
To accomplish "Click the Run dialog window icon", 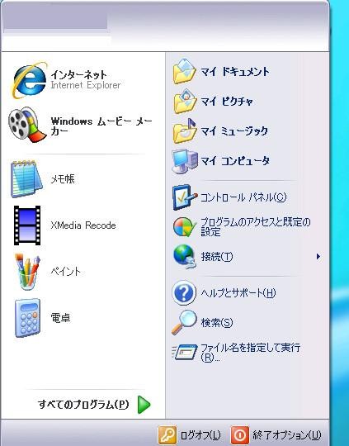I will click(185, 352).
